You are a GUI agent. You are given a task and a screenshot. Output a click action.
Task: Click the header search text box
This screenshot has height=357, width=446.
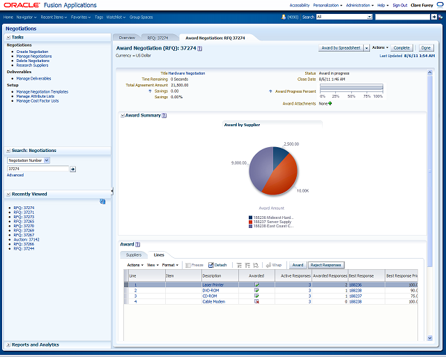(x=403, y=17)
